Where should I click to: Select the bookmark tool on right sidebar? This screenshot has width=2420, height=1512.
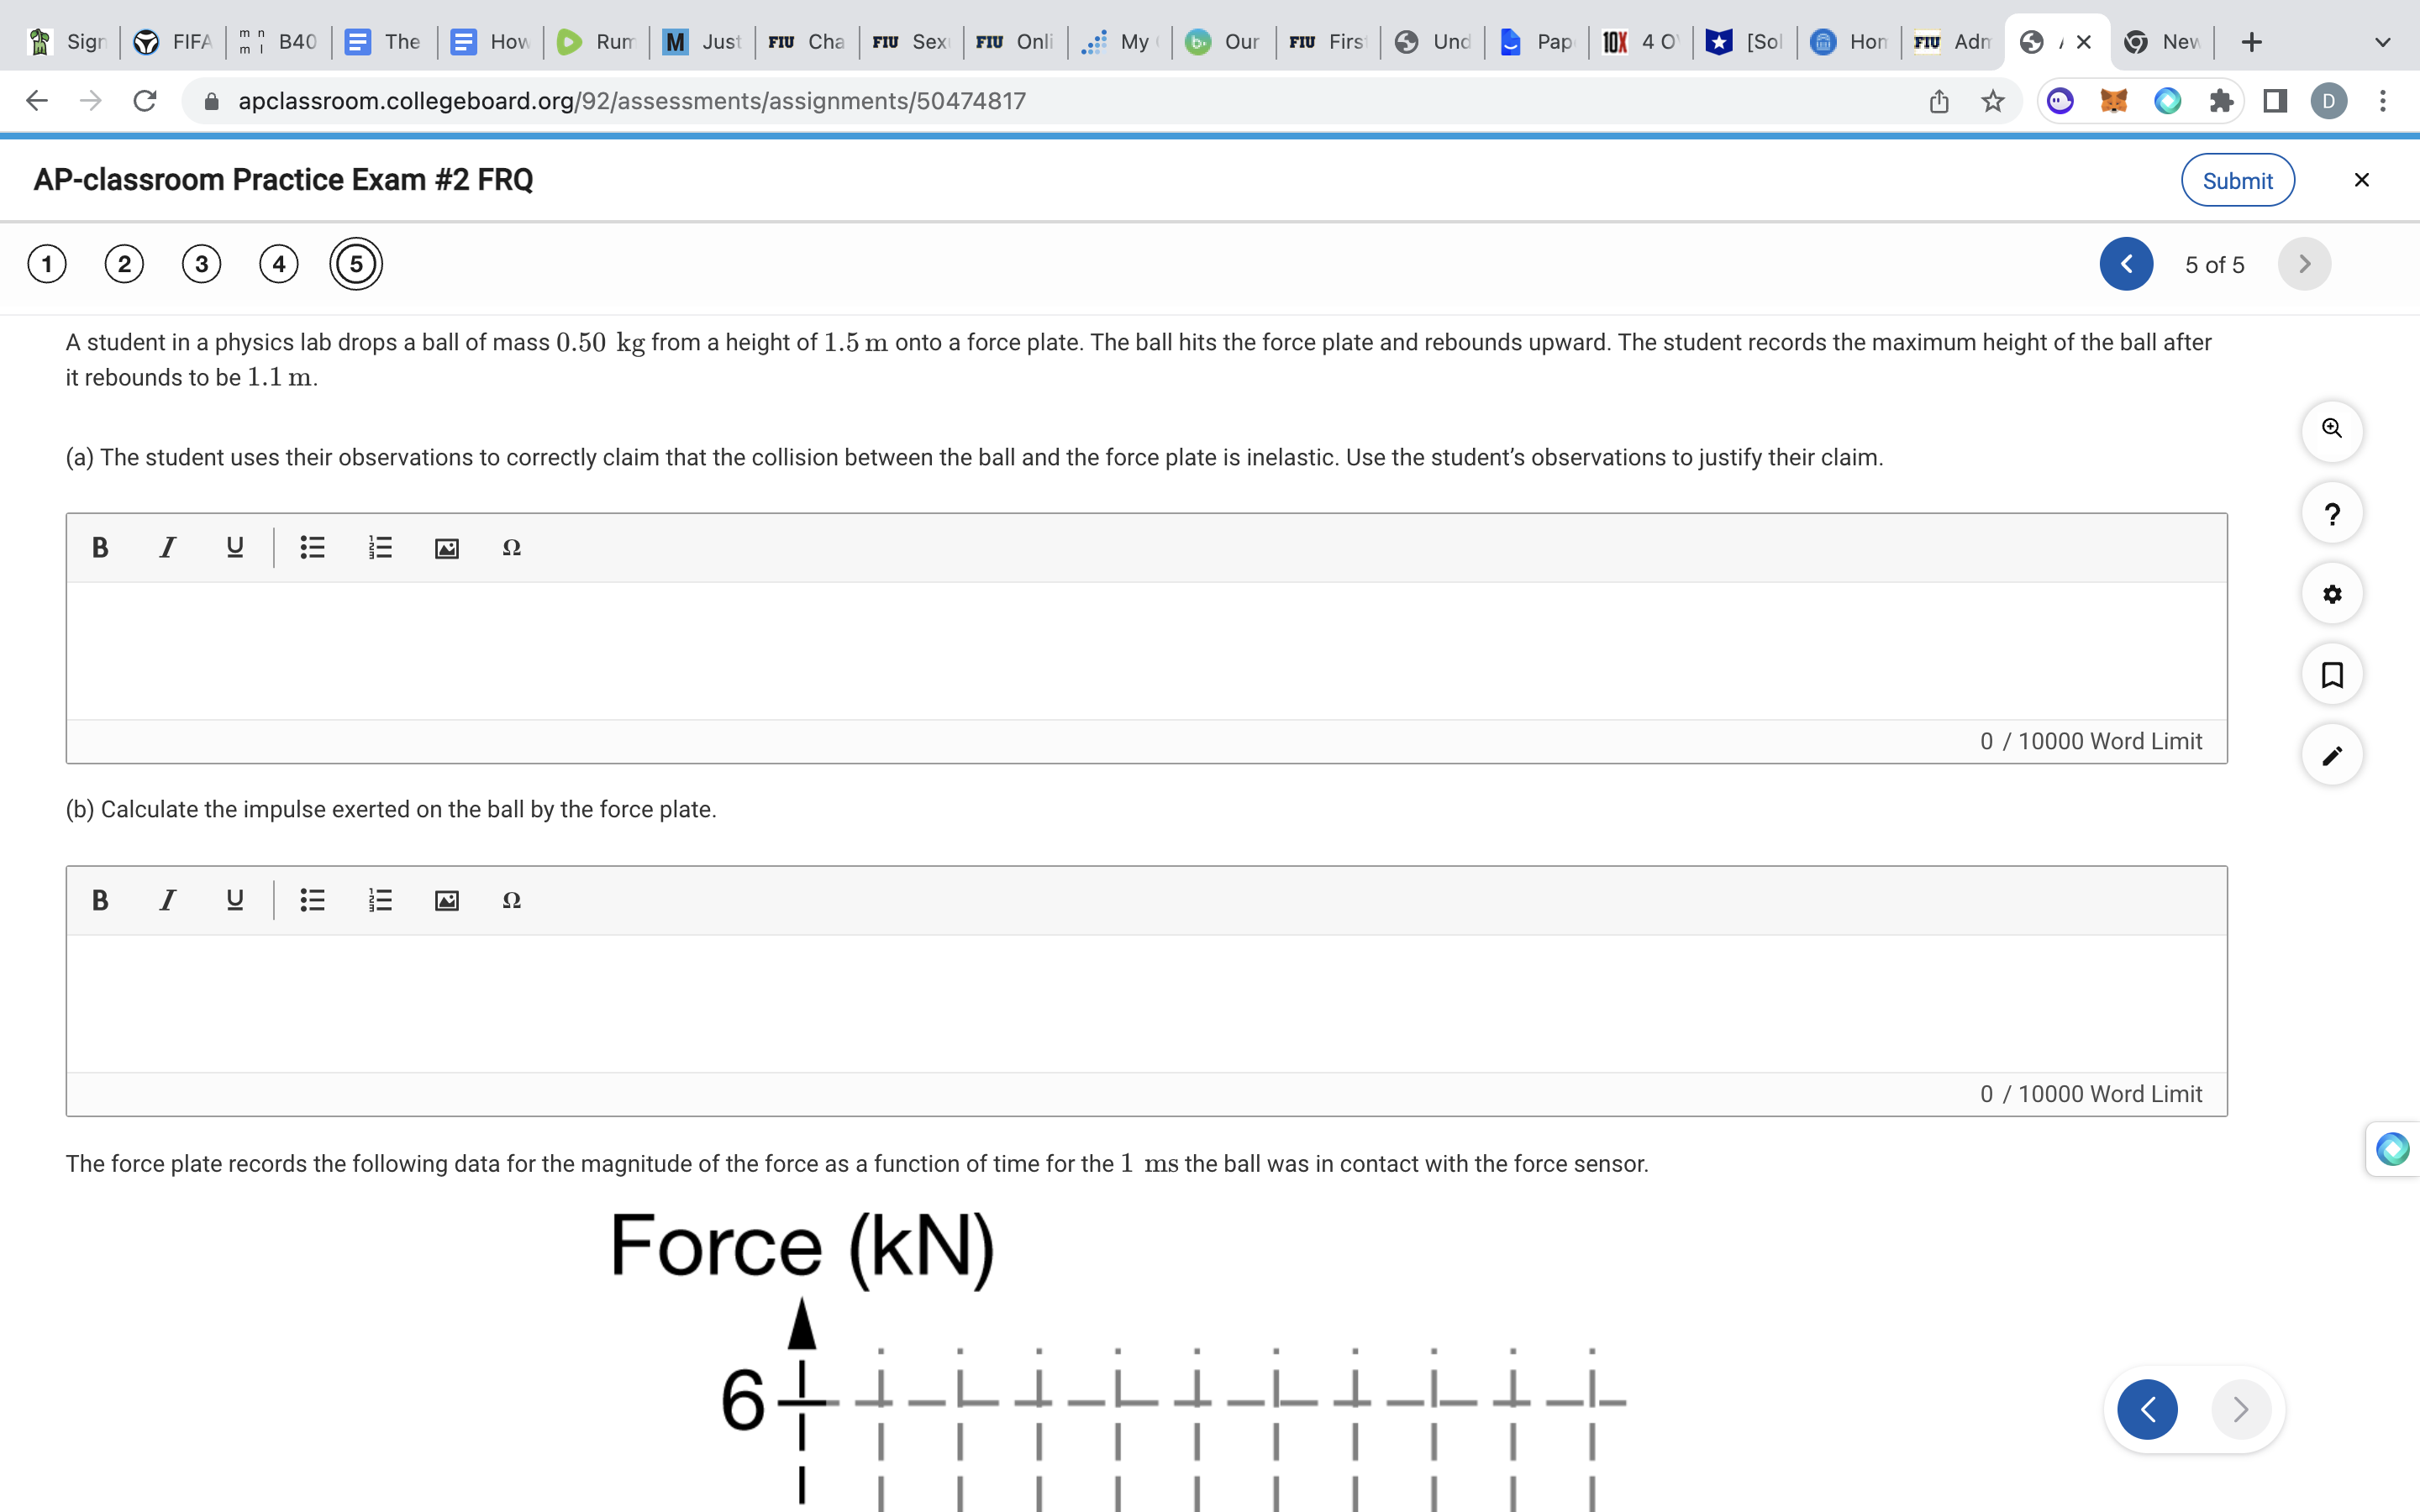coord(2333,674)
